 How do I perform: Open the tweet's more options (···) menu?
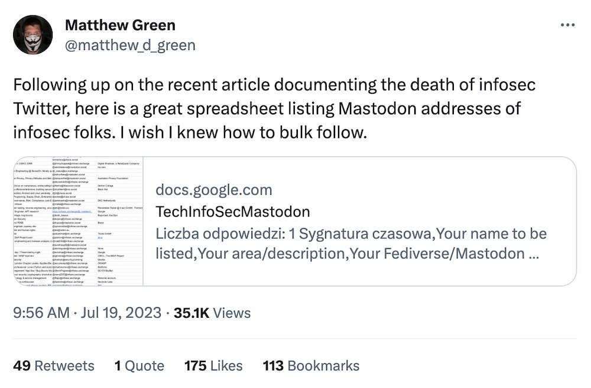pos(568,24)
